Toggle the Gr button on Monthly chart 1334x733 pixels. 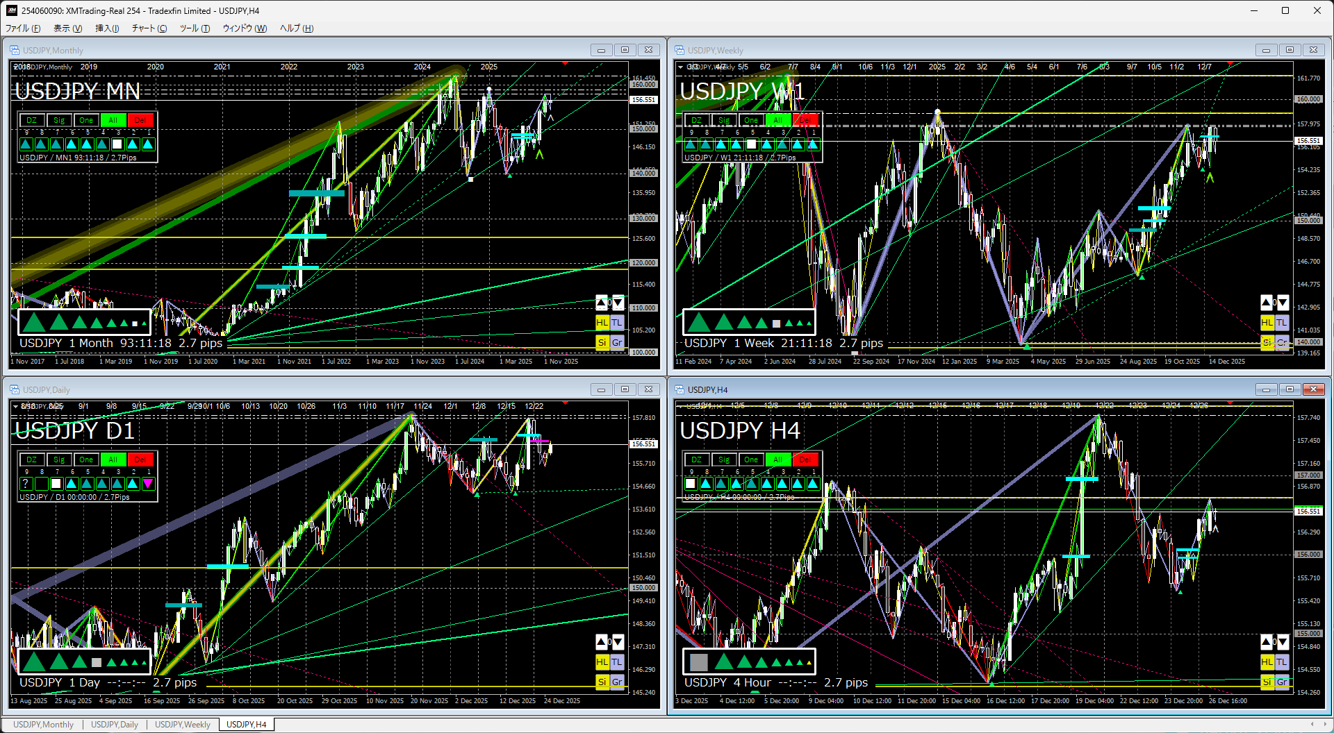pos(617,342)
